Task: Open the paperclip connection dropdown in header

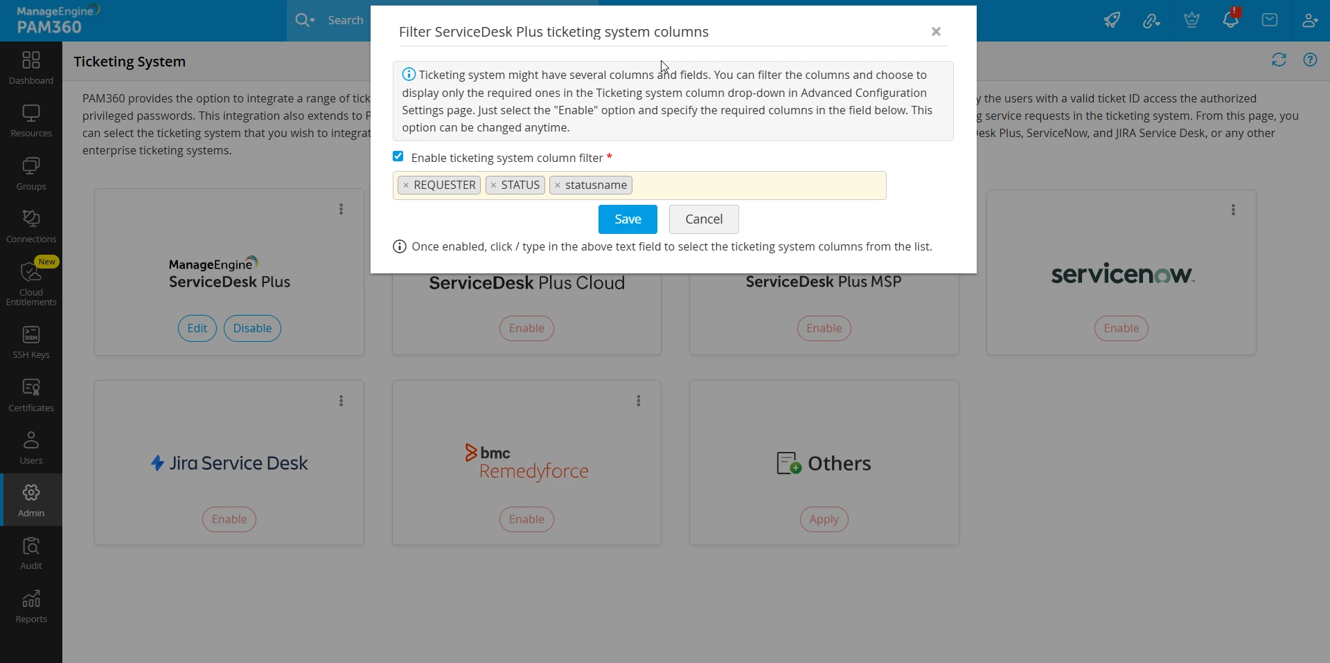Action: click(x=1152, y=19)
